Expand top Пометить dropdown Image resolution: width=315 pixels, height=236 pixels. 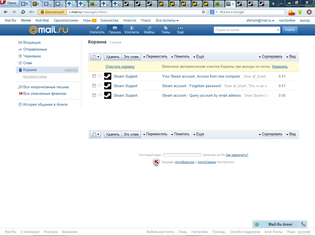coord(180,57)
